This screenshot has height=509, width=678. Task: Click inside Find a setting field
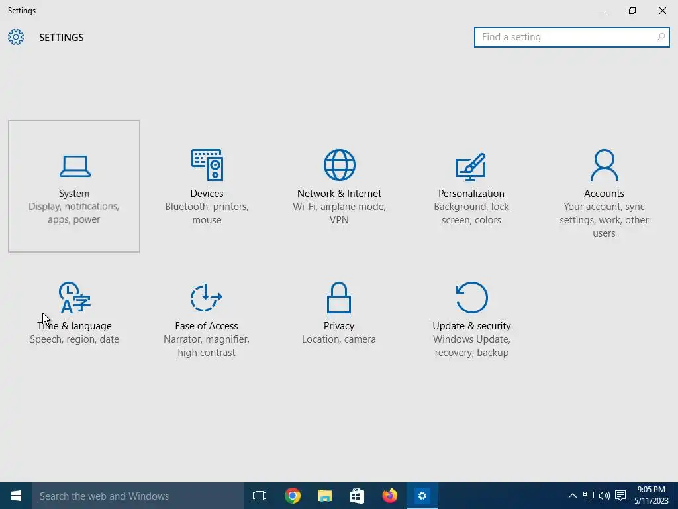click(x=571, y=37)
